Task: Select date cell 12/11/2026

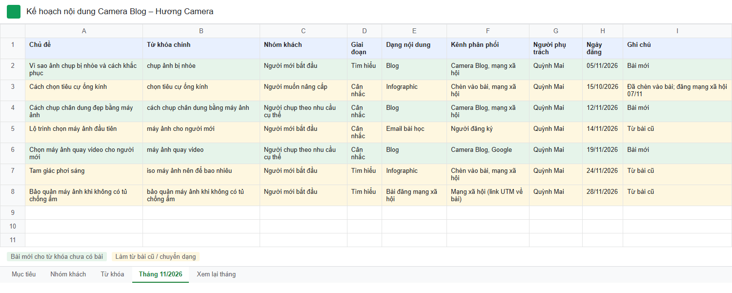Action: point(603,111)
